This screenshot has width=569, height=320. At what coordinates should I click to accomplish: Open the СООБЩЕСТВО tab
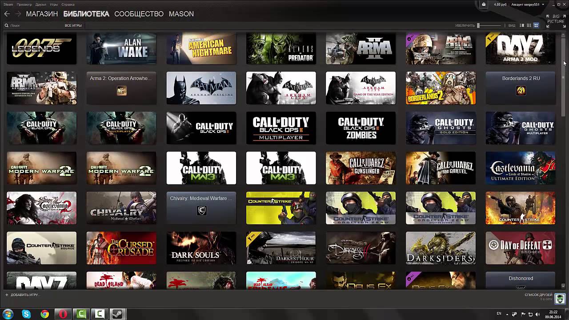139,14
